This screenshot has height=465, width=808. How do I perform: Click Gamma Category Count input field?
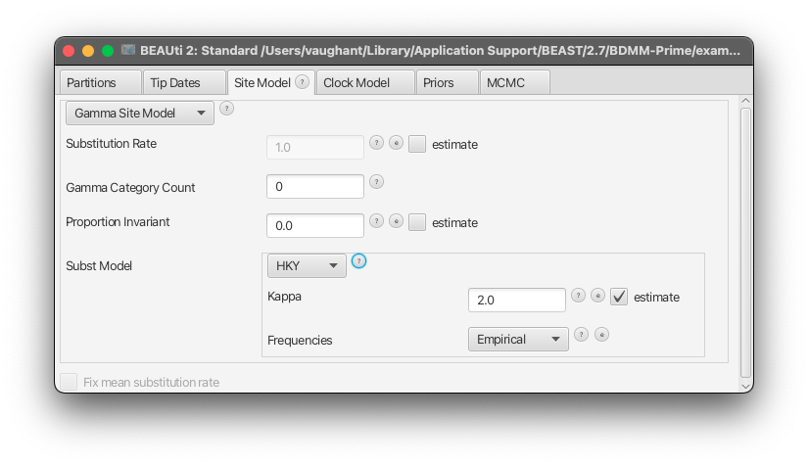315,186
